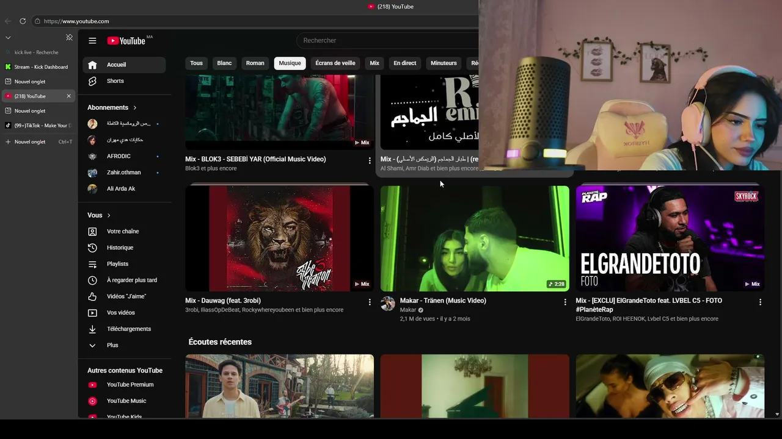This screenshot has width=782, height=439.
Task: Switch to the kick.live - Recherche tab
Action: click(38, 52)
